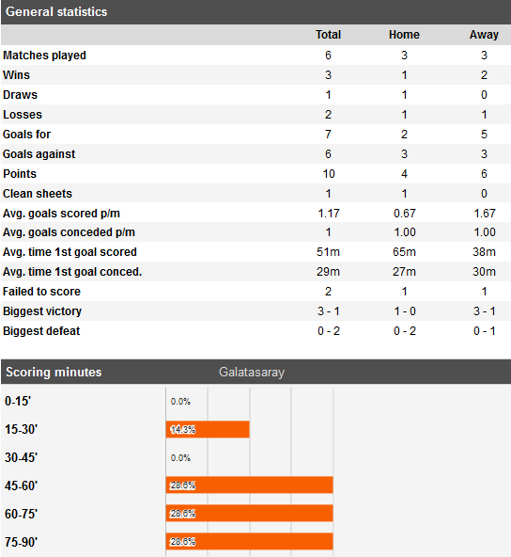Select the Total column header

(328, 35)
